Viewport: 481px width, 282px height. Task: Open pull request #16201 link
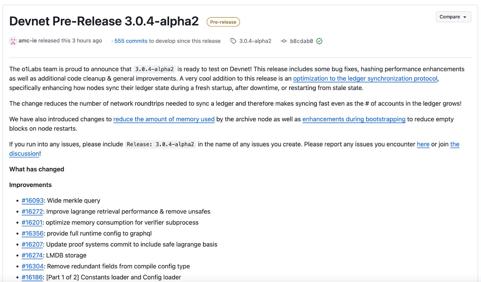[32, 222]
